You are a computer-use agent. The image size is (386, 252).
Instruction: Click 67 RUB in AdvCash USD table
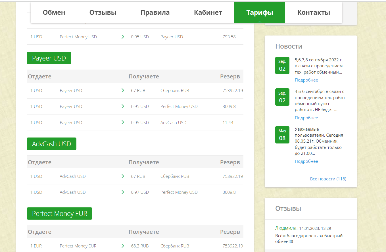click(x=138, y=176)
